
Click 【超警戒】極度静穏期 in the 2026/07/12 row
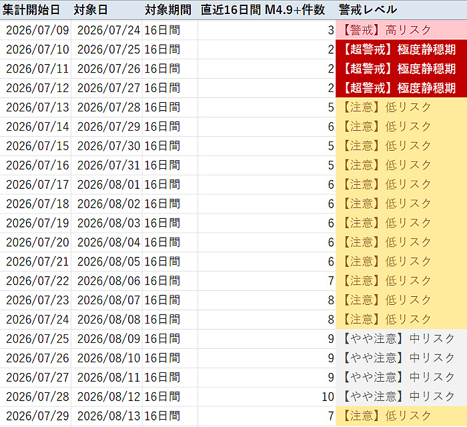(x=401, y=88)
